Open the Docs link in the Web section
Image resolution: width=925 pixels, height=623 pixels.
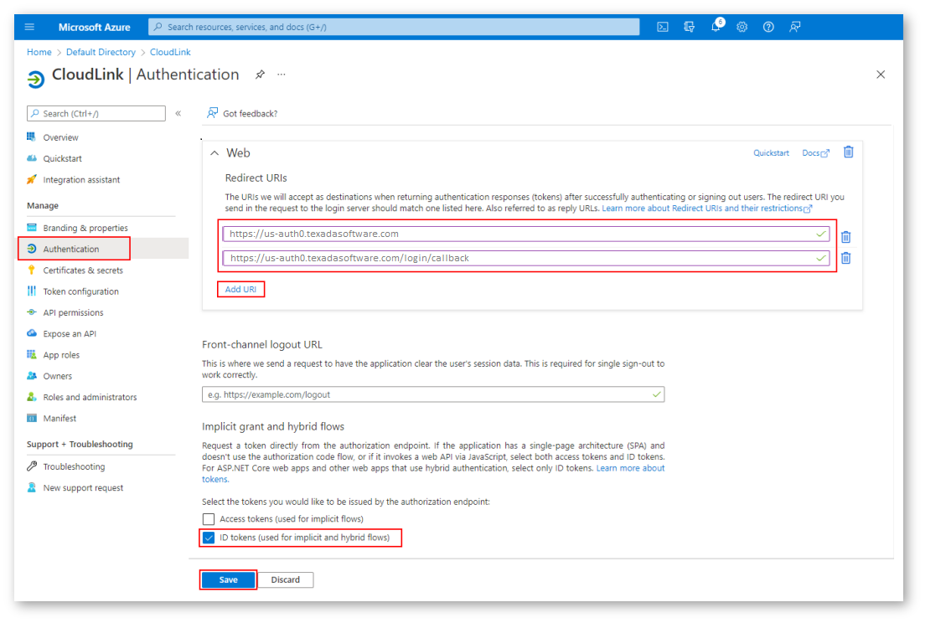pos(815,153)
